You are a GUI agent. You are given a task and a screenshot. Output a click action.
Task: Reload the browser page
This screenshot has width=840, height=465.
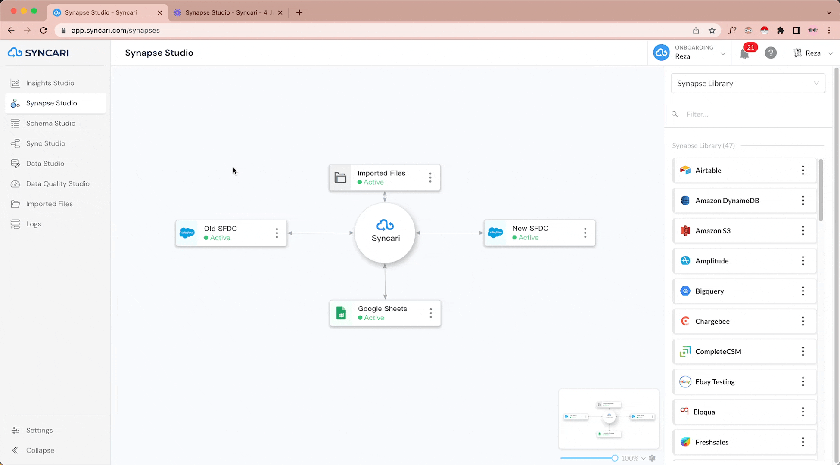(x=44, y=30)
